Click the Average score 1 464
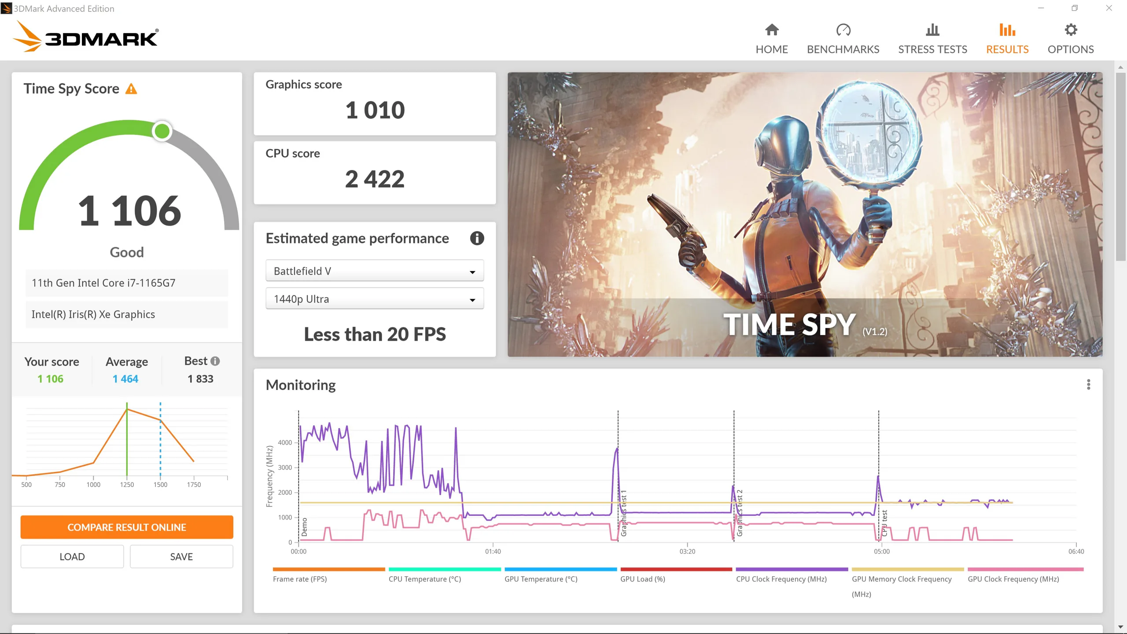 coord(125,379)
